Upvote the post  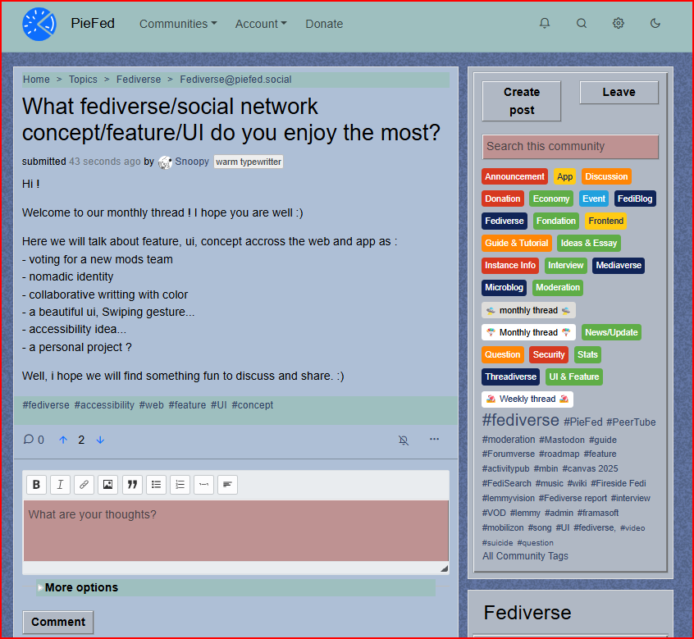point(63,440)
